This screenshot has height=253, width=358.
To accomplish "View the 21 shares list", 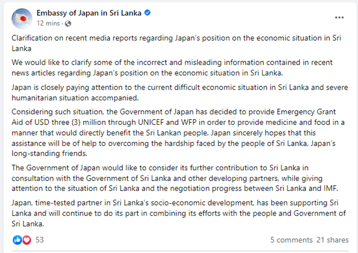I will 332,240.
